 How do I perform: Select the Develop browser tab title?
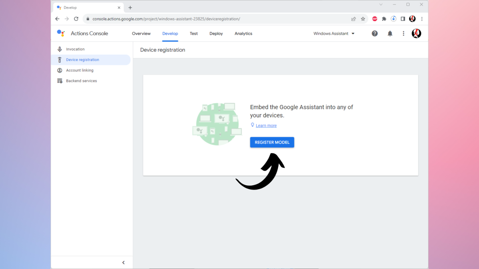(x=70, y=8)
